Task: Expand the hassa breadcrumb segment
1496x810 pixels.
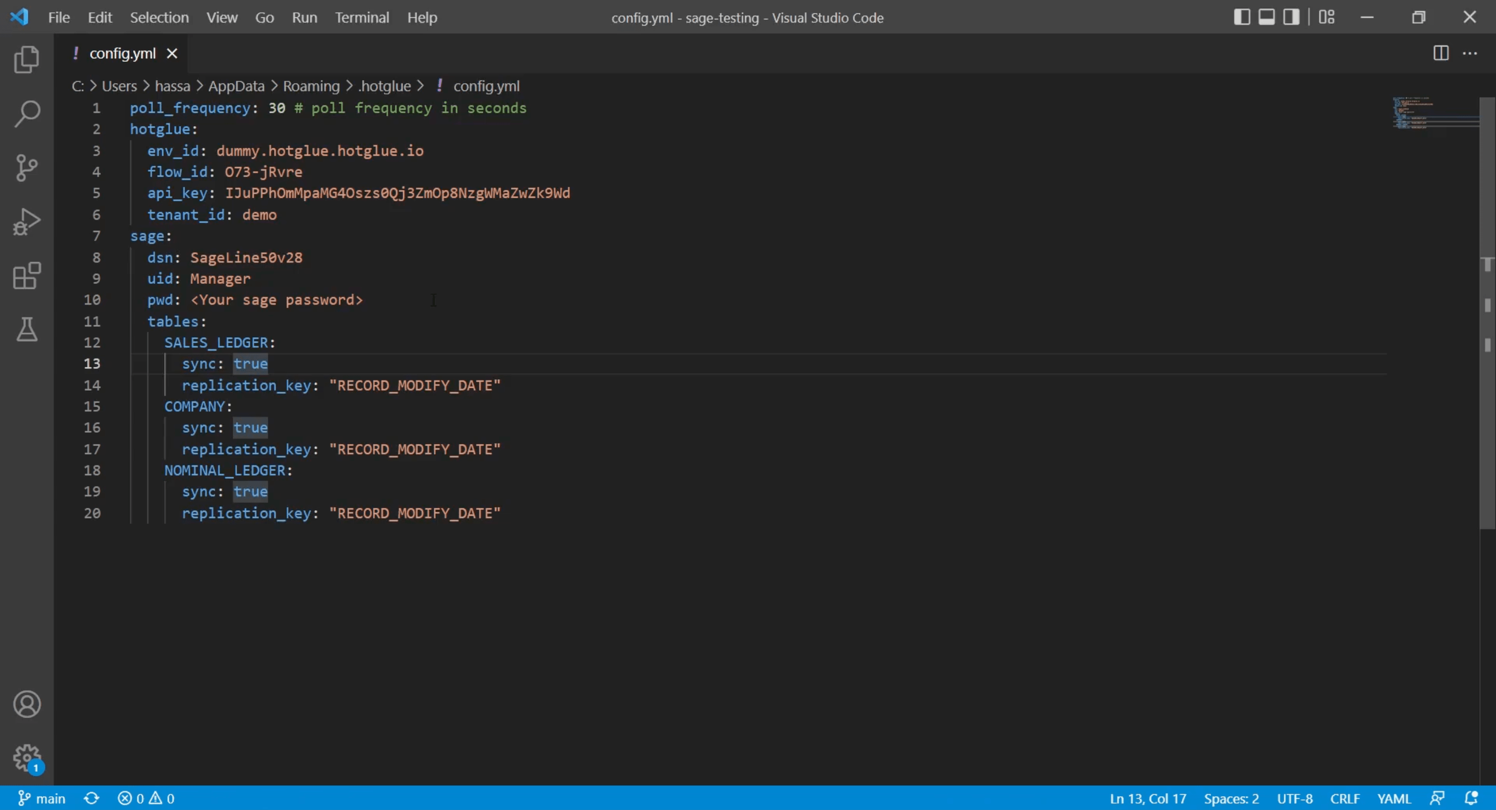Action: point(173,86)
